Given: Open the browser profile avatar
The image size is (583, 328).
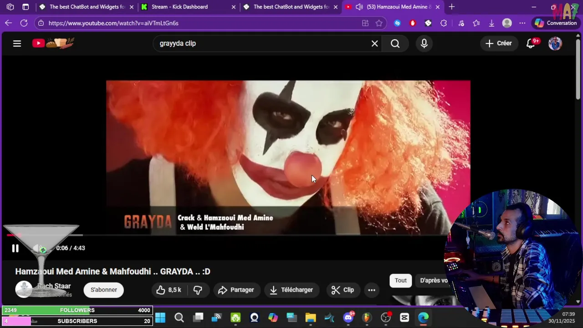Looking at the screenshot, I should pos(507,23).
